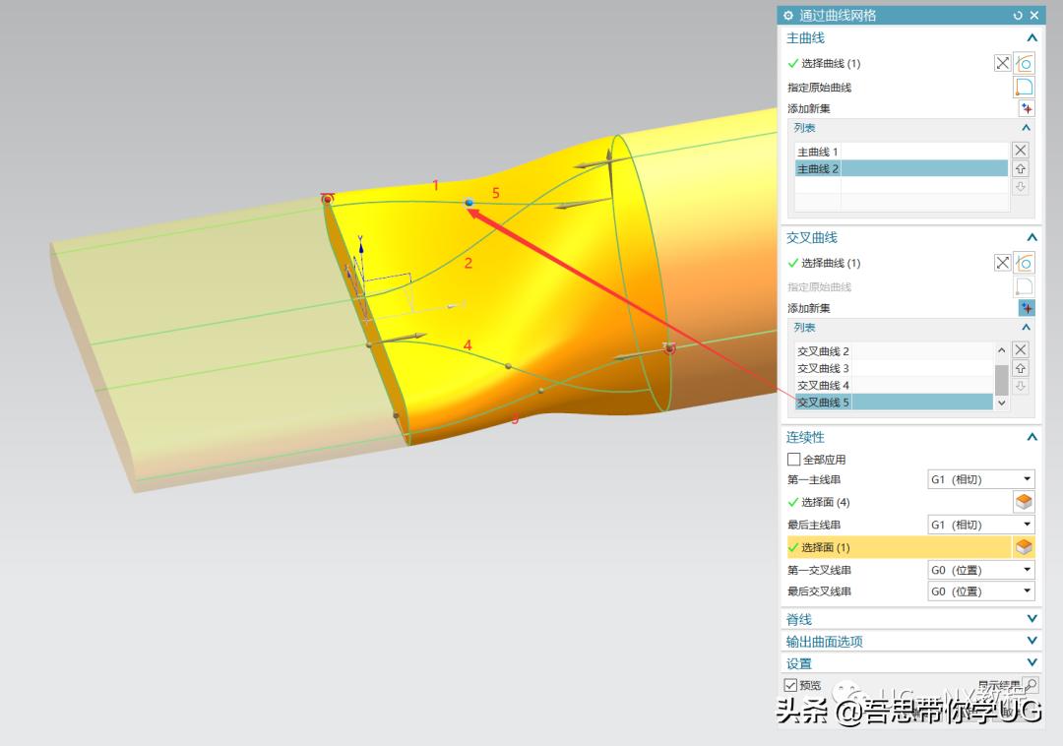Reset the dialog using the title bar reset icon
The width and height of the screenshot is (1063, 746).
point(1018,16)
